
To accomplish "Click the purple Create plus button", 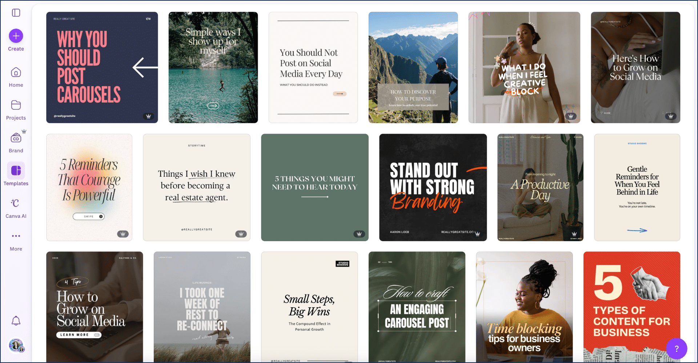I will point(16,36).
